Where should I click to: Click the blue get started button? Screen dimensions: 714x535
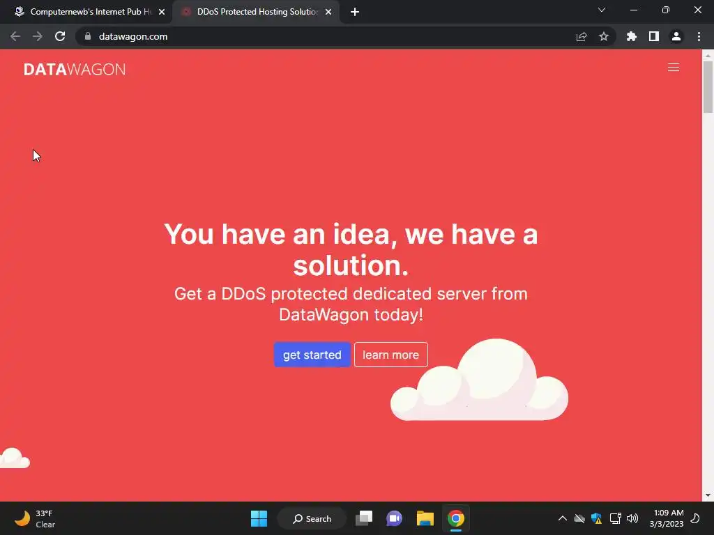312,355
